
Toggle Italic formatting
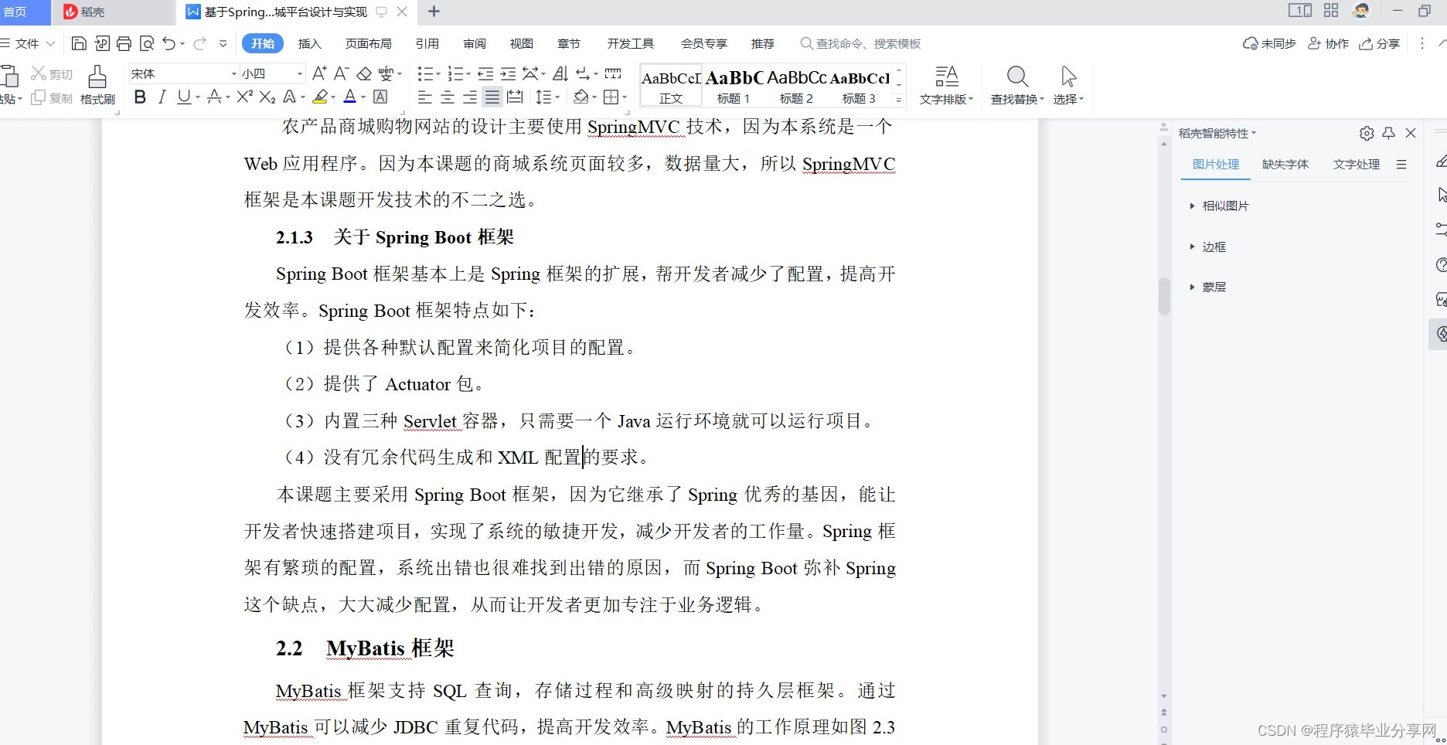point(162,97)
